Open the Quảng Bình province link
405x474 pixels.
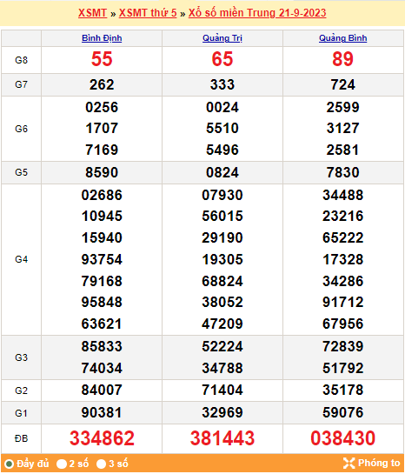tap(342, 38)
